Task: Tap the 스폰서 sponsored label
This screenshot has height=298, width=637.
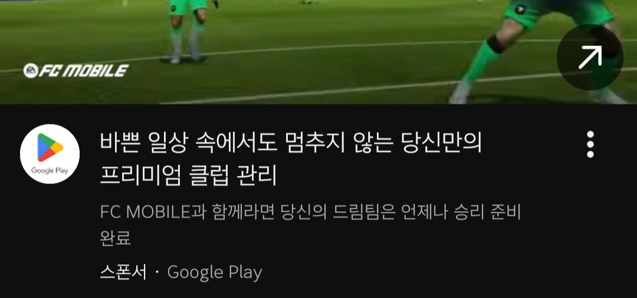Action: pos(123,273)
